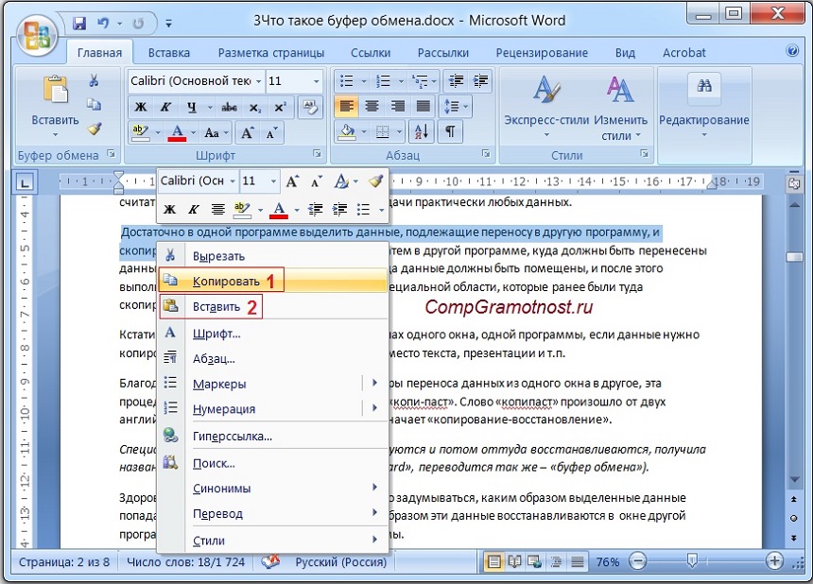Viewport: 813px width, 584px height.
Task: Grow font size in ribbon Font group
Action: coord(247,133)
